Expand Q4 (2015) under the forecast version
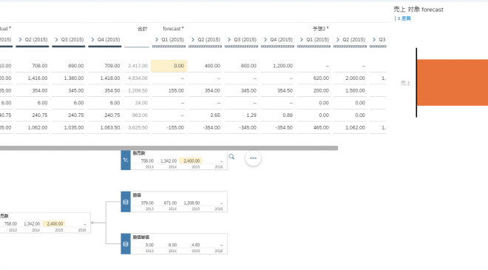The width and height of the screenshot is (488, 270). 265,39
